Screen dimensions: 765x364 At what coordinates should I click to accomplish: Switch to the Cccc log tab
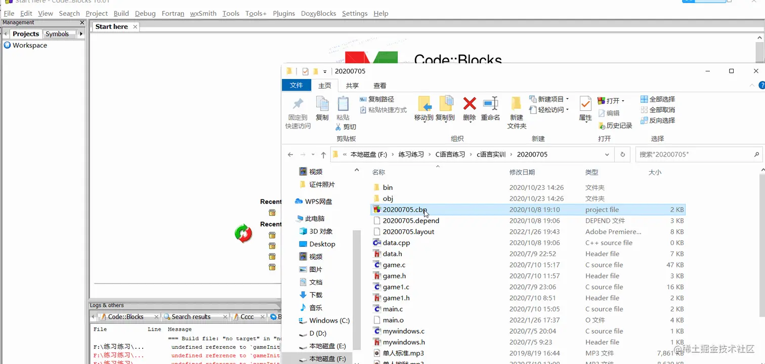coord(247,317)
